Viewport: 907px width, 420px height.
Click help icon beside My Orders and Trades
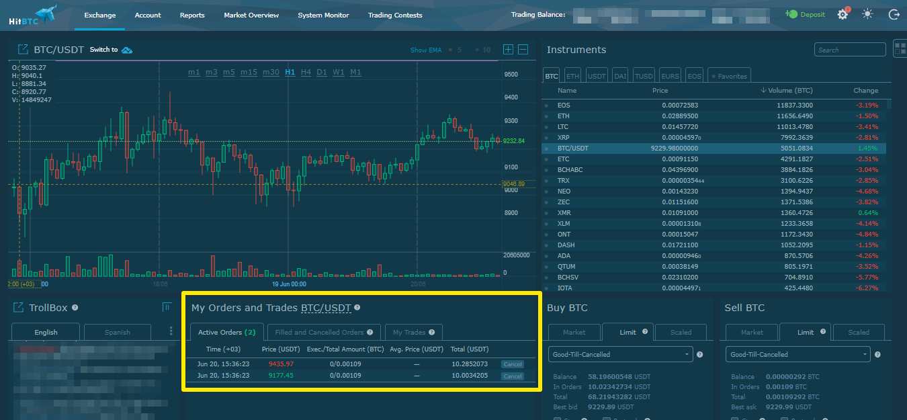pos(357,308)
